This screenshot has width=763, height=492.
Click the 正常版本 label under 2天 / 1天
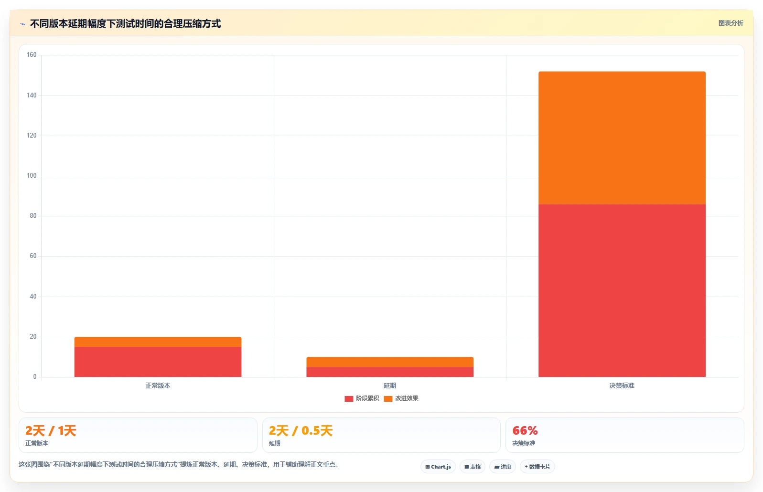click(x=37, y=443)
